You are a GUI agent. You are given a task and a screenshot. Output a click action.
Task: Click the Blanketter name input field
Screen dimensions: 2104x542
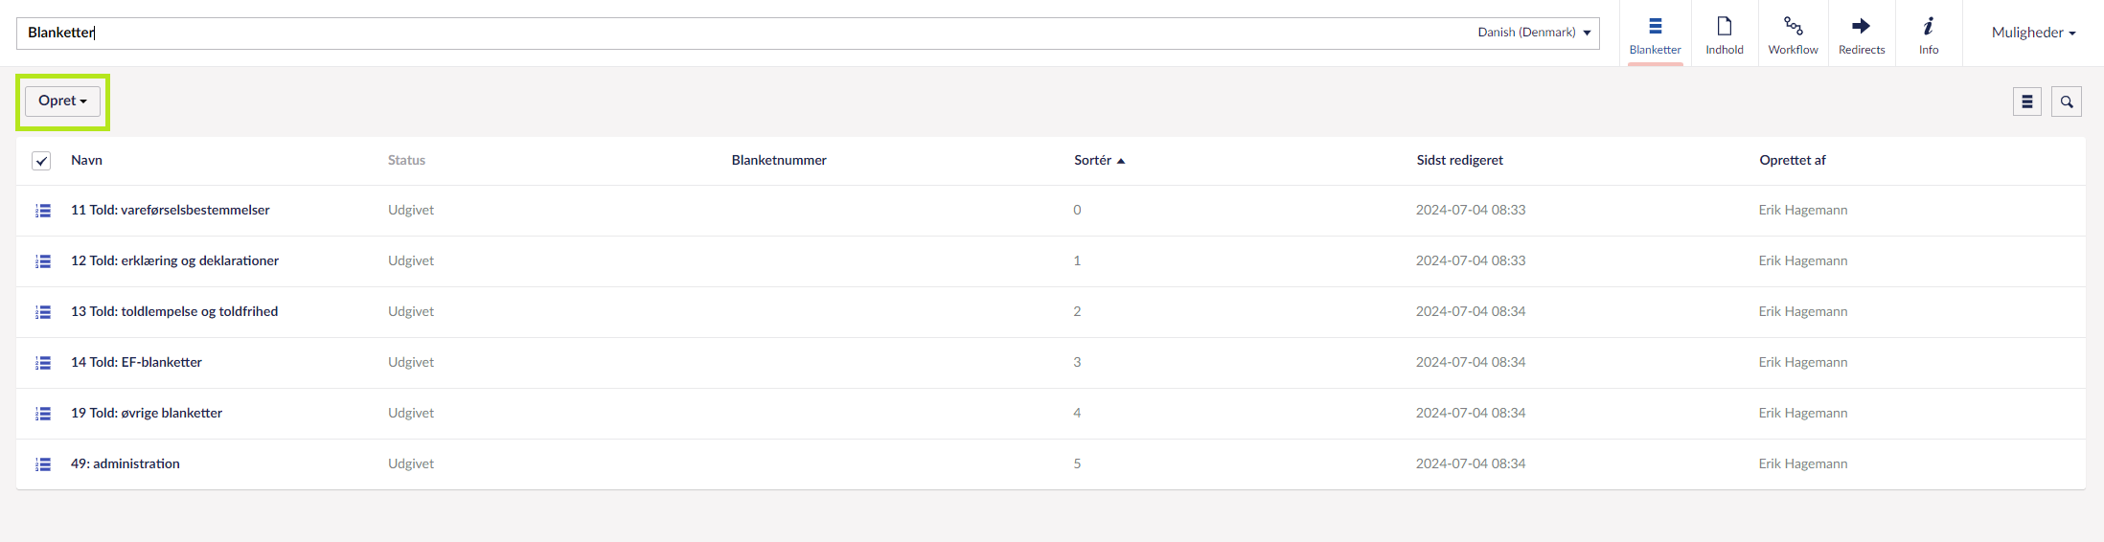tap(747, 33)
